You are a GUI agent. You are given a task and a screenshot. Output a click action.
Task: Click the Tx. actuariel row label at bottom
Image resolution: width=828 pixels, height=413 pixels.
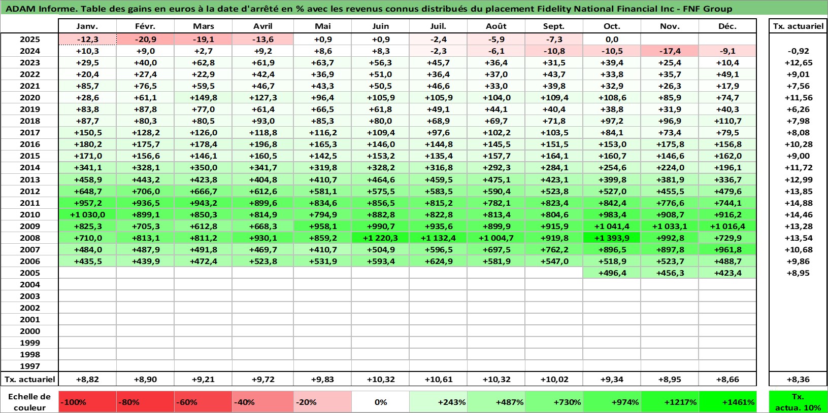[x=30, y=379]
